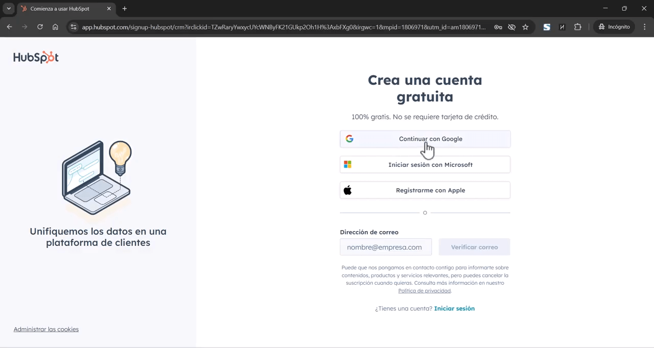The width and height of the screenshot is (654, 348).
Task: Click Unifiquemos los datos tagline text
Action: pos(98,237)
